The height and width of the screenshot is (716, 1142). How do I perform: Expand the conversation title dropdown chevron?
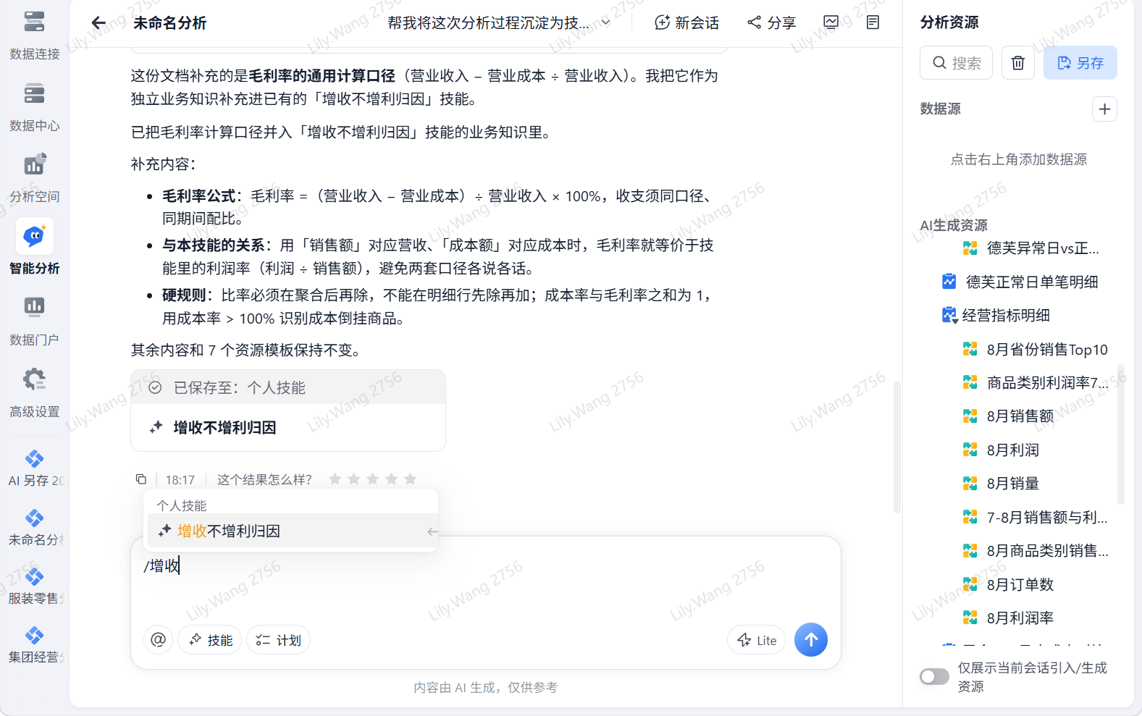606,22
